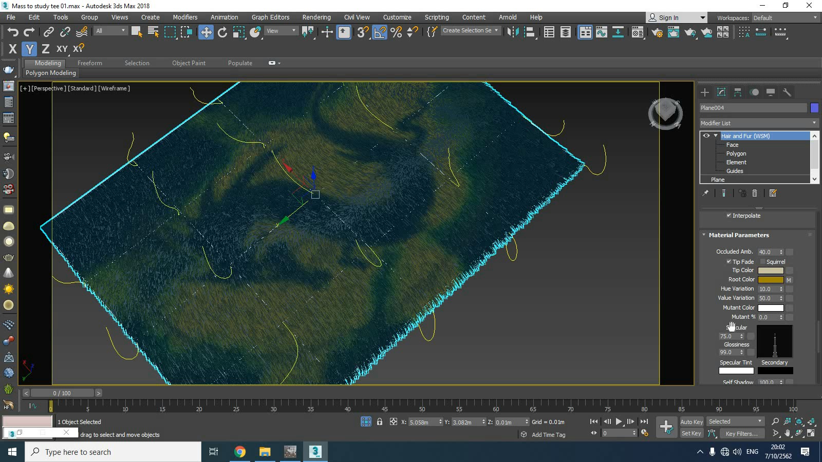Click the Plane004 object name field
Image resolution: width=822 pixels, height=462 pixels.
[753, 108]
